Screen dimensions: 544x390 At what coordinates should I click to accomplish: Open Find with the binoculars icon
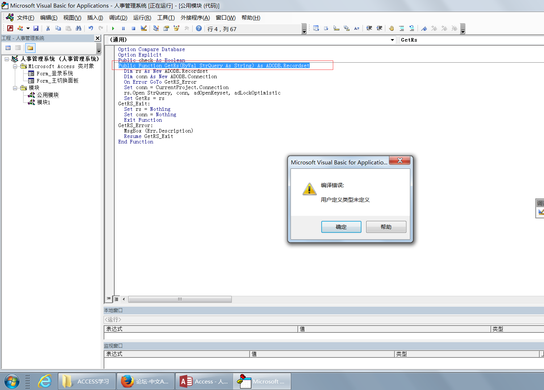point(78,28)
